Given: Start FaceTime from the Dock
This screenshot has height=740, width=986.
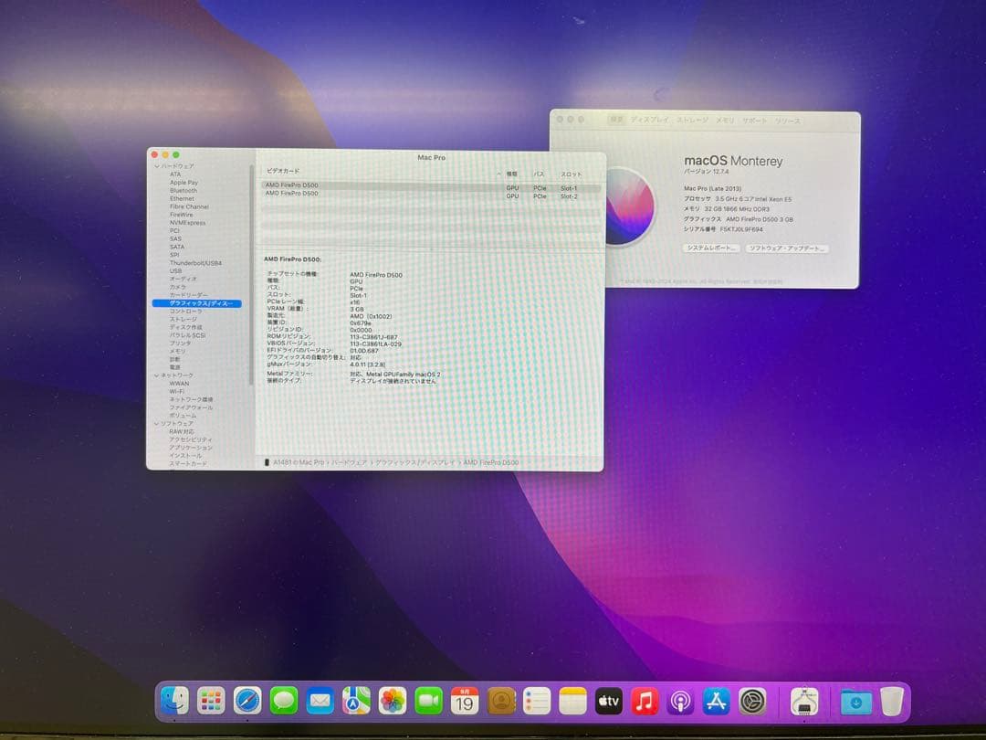Looking at the screenshot, I should [430, 702].
